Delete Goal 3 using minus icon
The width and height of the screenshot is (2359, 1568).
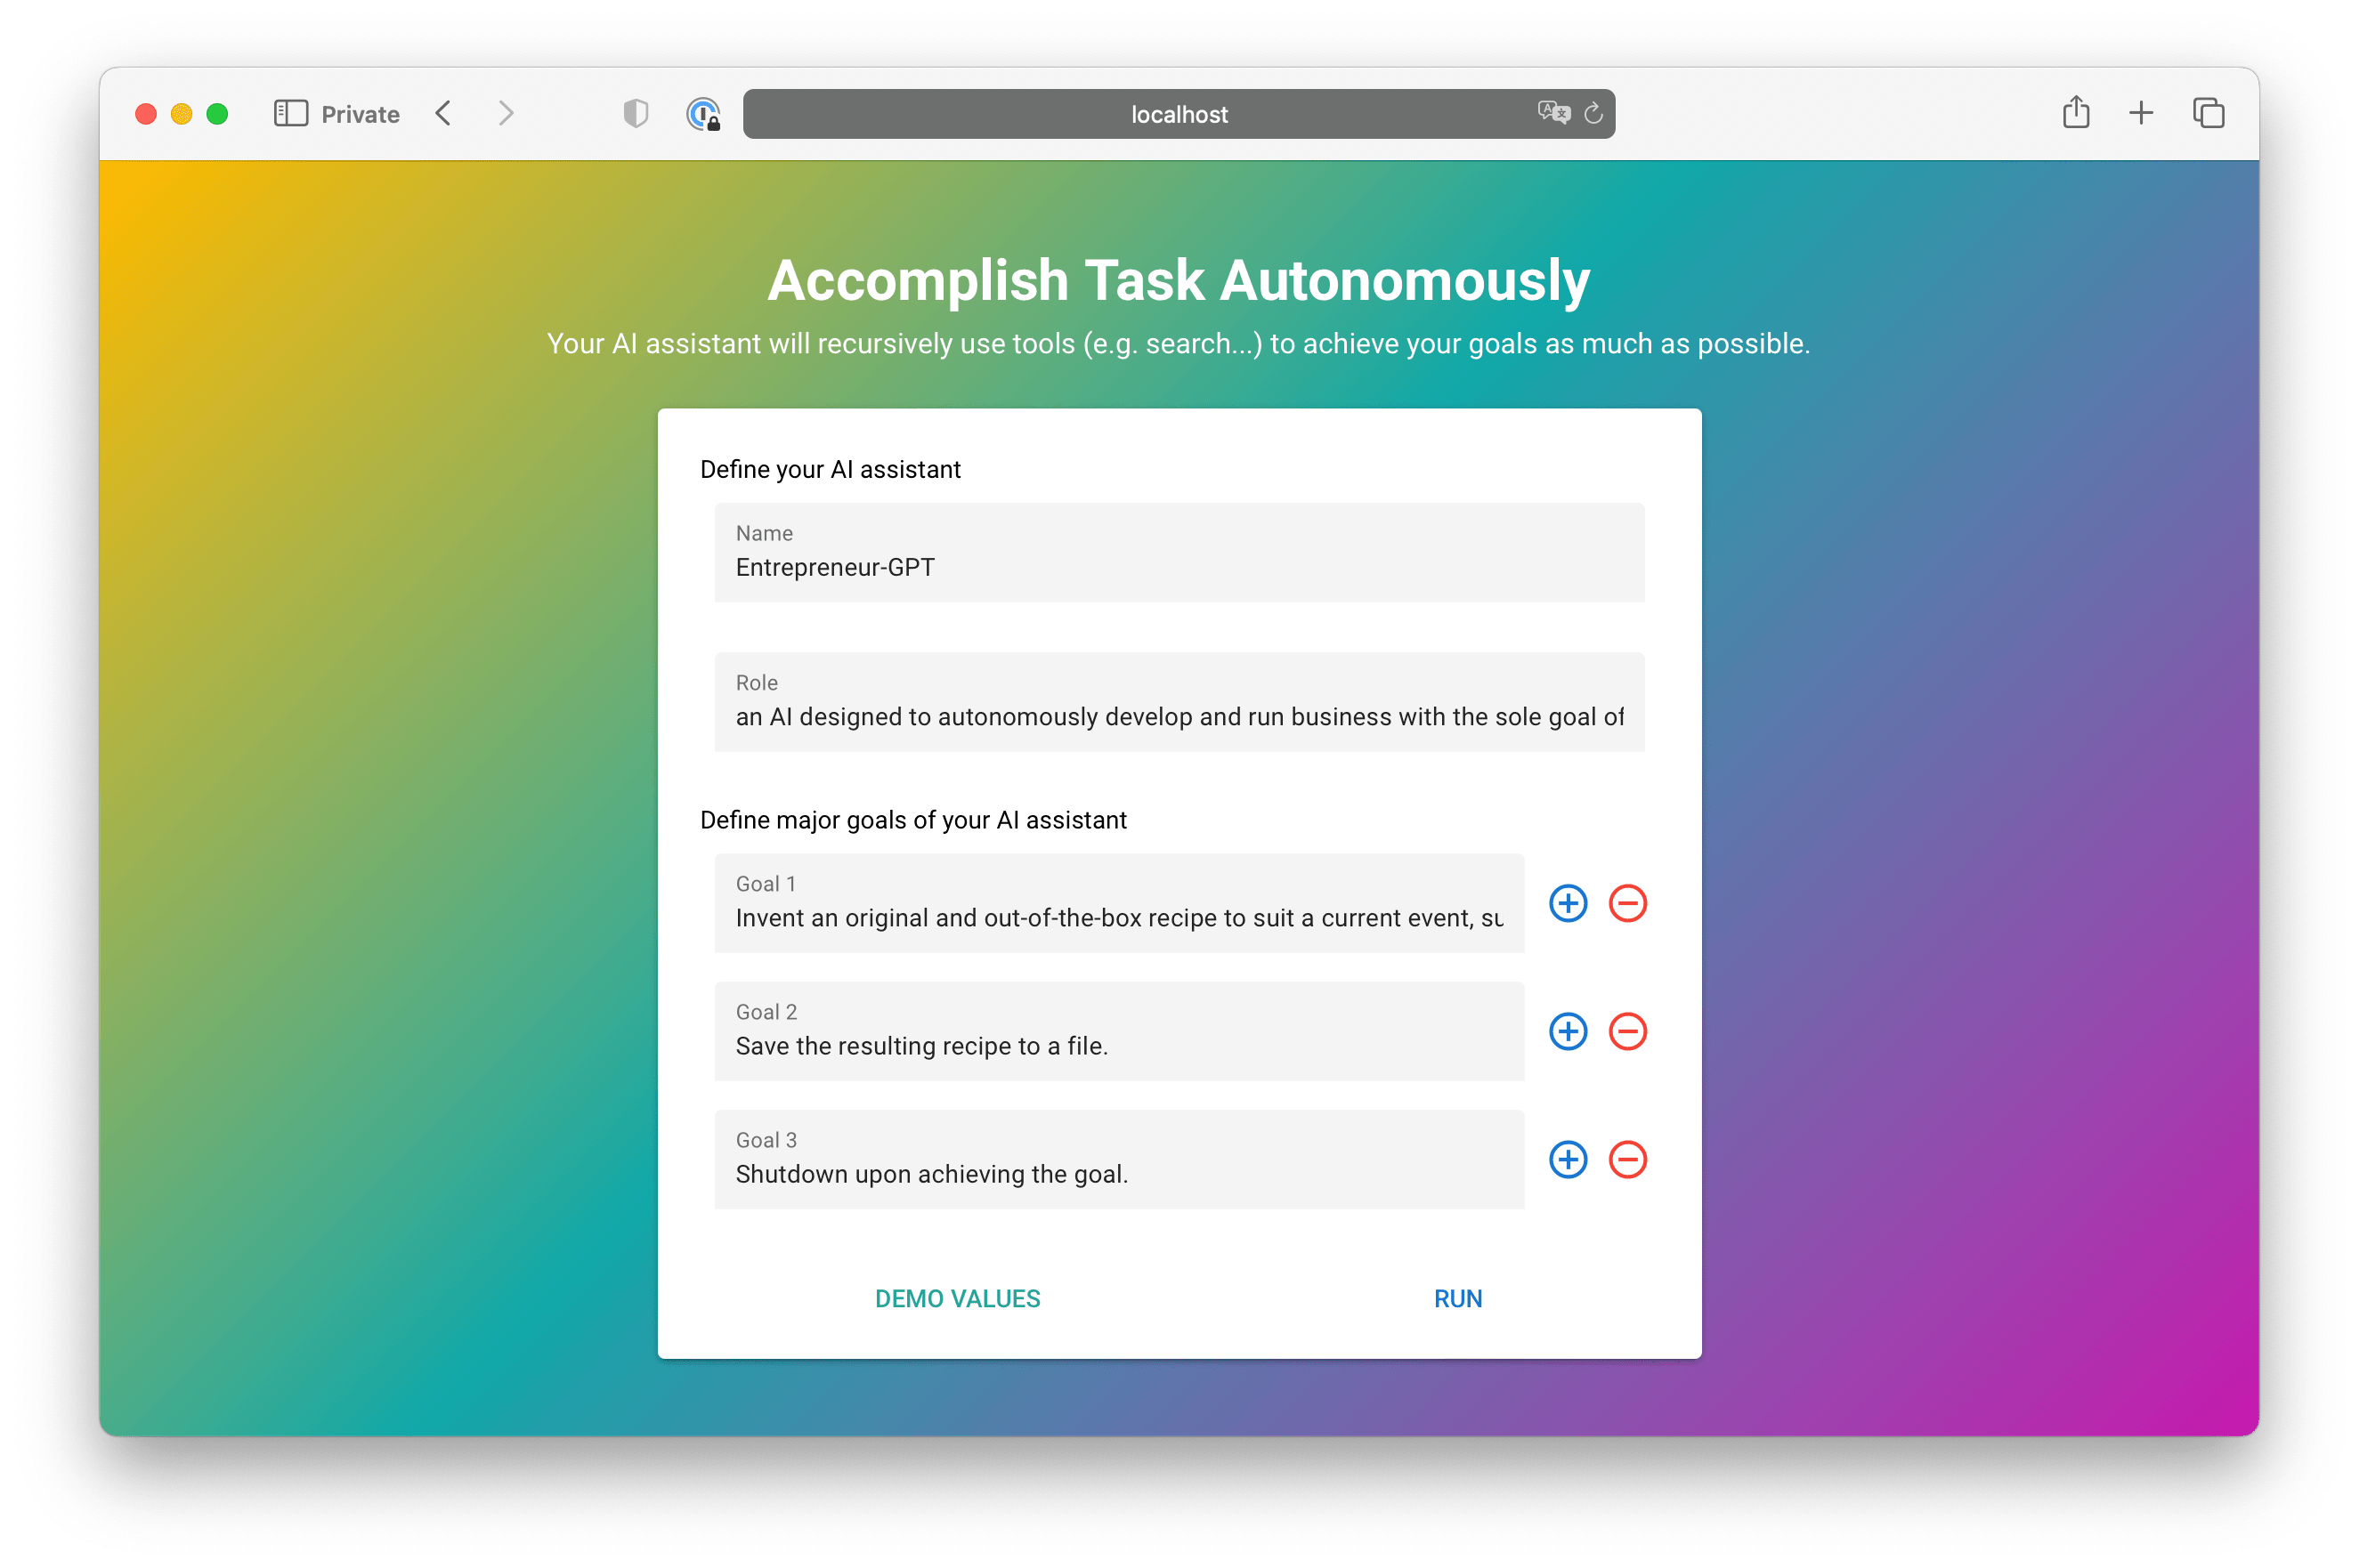pos(1626,1159)
